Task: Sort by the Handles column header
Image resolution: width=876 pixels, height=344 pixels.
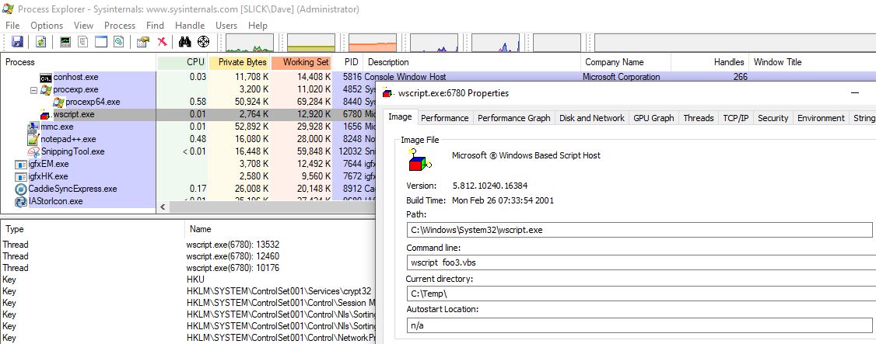Action: [710, 62]
